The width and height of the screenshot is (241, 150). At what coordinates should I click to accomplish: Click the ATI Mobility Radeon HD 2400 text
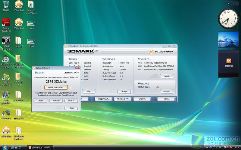click(x=155, y=63)
